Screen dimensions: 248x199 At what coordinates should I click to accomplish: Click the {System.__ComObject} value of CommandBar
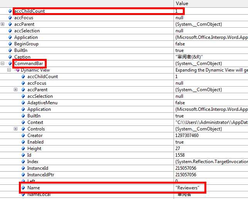coord(199,64)
